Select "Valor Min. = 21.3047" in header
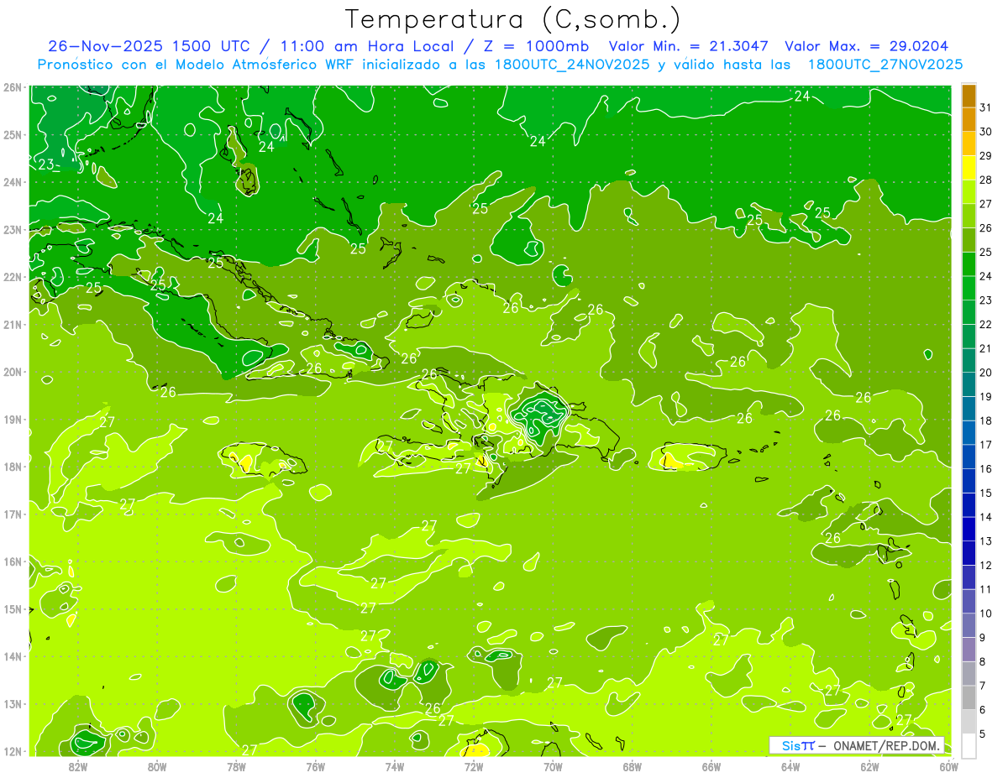 click(689, 46)
